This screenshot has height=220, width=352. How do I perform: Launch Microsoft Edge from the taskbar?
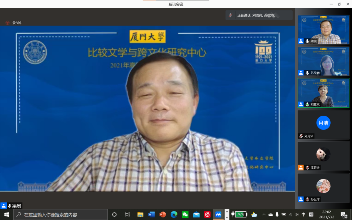[x=174, y=214]
